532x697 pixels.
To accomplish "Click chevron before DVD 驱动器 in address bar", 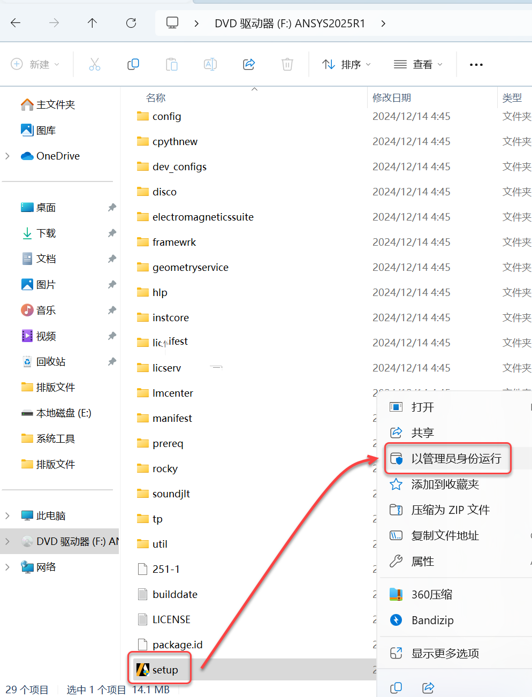I will (197, 23).
